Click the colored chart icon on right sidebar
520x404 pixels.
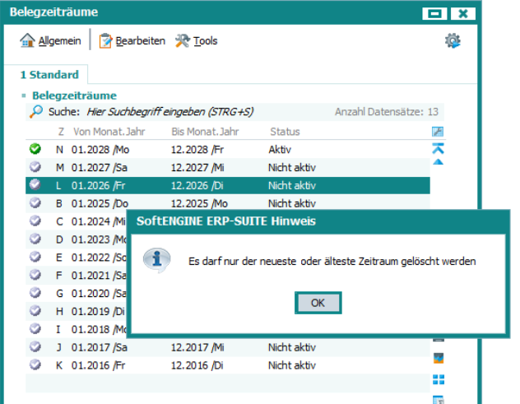[x=439, y=358]
